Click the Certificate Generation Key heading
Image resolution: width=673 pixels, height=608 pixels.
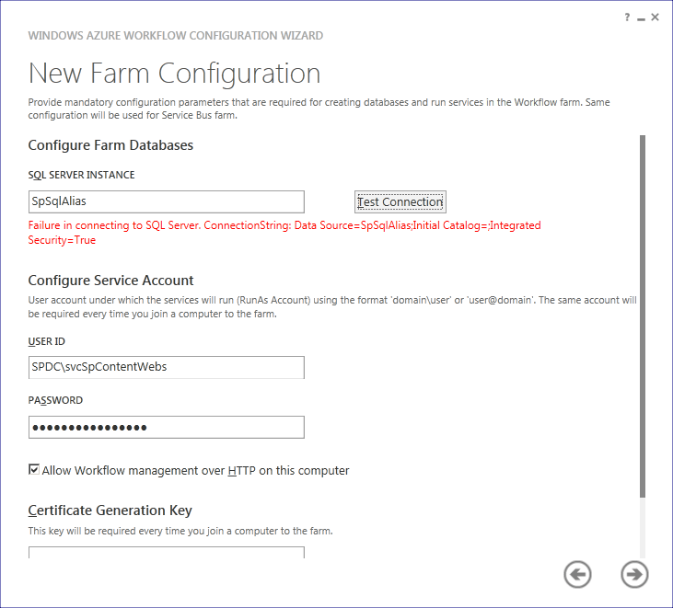(110, 510)
